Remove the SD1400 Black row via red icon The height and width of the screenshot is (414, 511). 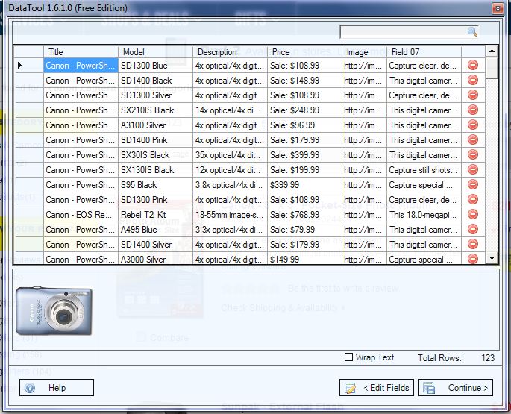tap(473, 81)
